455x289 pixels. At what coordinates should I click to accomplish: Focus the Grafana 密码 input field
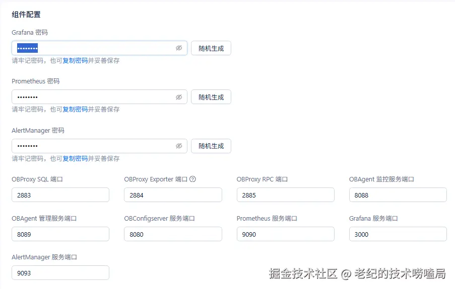[x=99, y=48]
